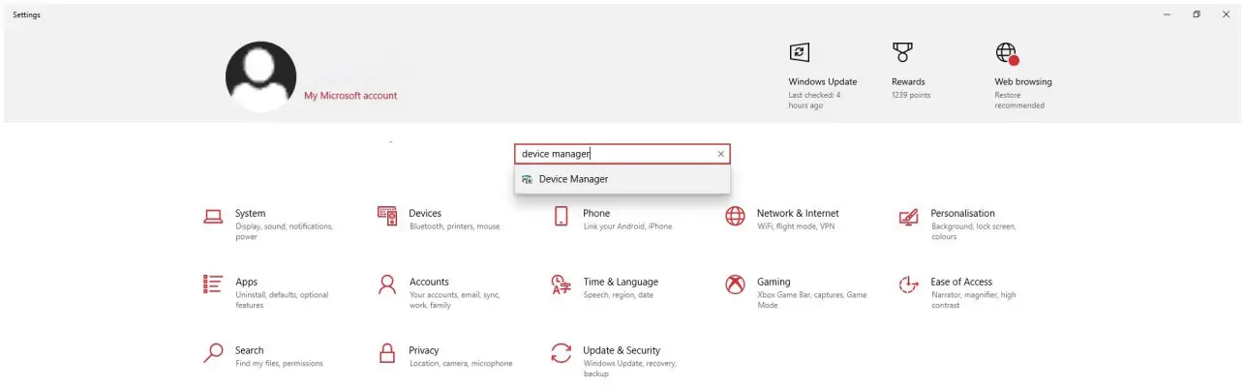Click the Web browsing header label
Image resolution: width=1244 pixels, height=388 pixels.
(x=1023, y=82)
